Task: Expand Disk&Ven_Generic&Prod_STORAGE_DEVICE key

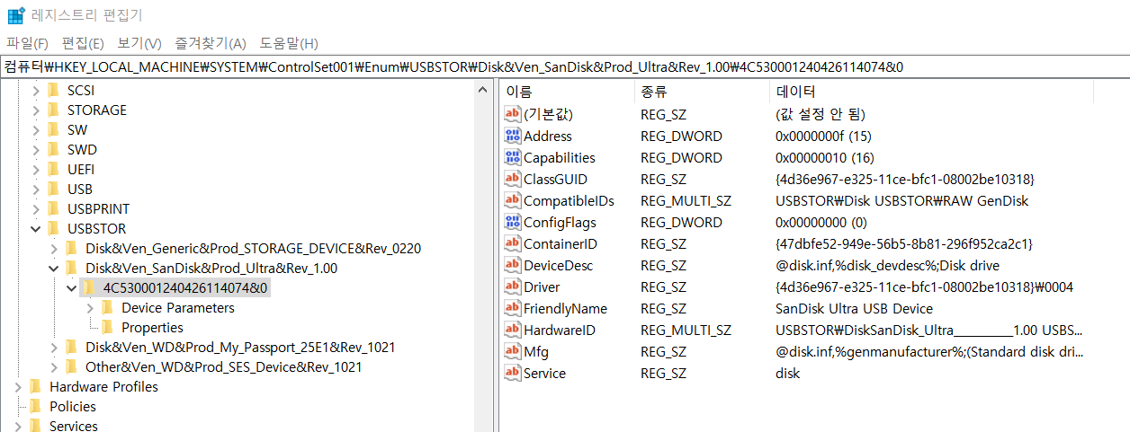Action: [x=54, y=249]
